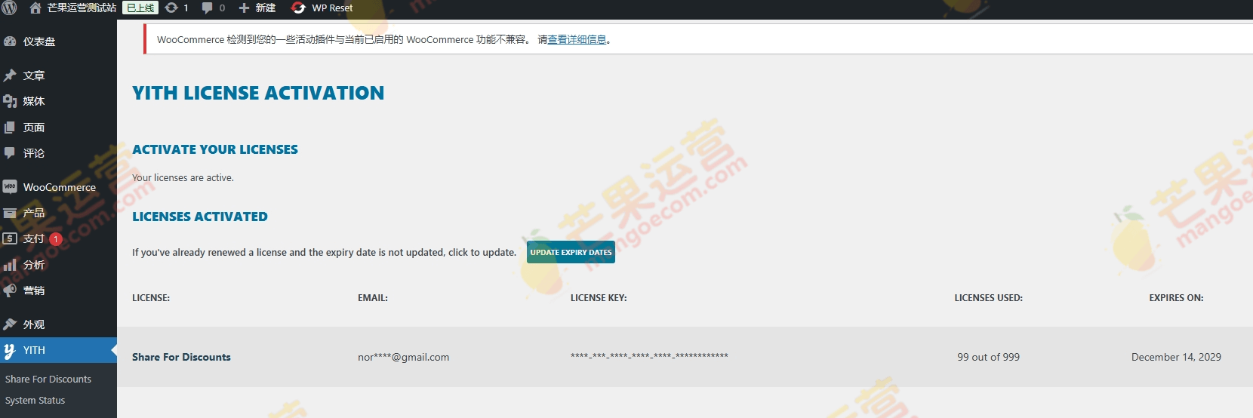Click the 已上线 status badge

[x=140, y=8]
